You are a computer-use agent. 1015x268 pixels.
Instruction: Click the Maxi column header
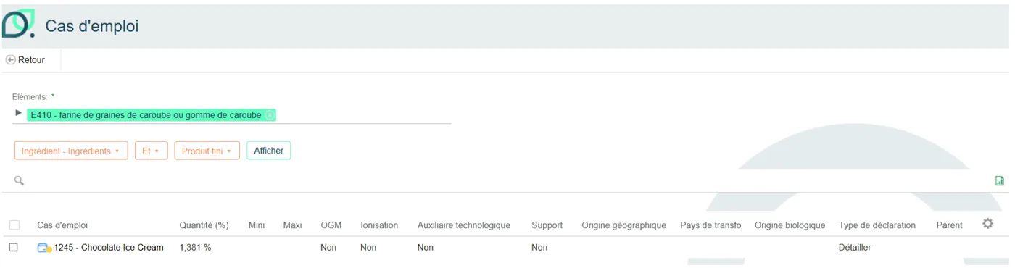pyautogui.click(x=292, y=225)
